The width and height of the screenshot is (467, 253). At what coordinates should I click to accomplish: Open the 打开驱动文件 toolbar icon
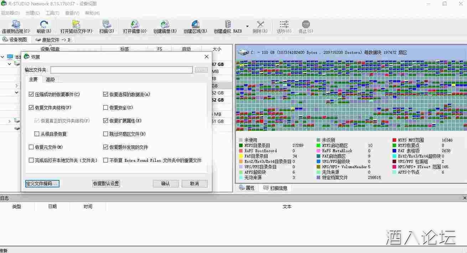coord(76,24)
